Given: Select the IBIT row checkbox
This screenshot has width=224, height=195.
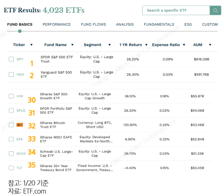Looking at the screenshot, I should [11, 125].
